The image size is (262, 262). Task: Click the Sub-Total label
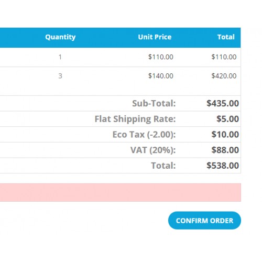point(154,103)
